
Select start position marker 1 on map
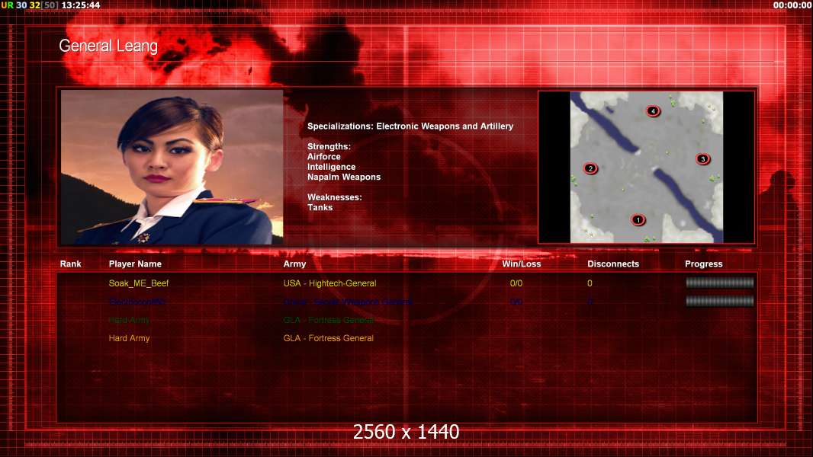pos(638,220)
